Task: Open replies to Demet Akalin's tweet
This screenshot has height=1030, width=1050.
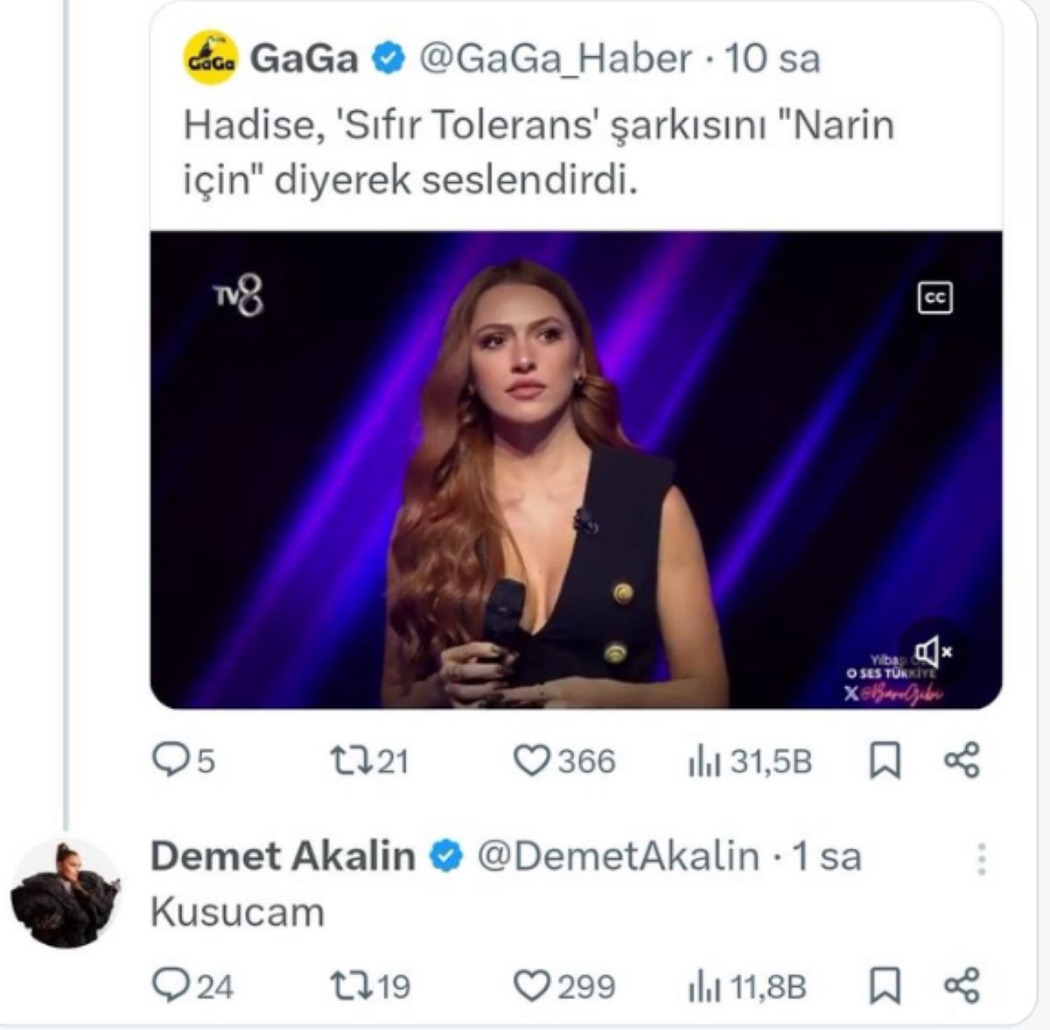Action: coord(166,986)
